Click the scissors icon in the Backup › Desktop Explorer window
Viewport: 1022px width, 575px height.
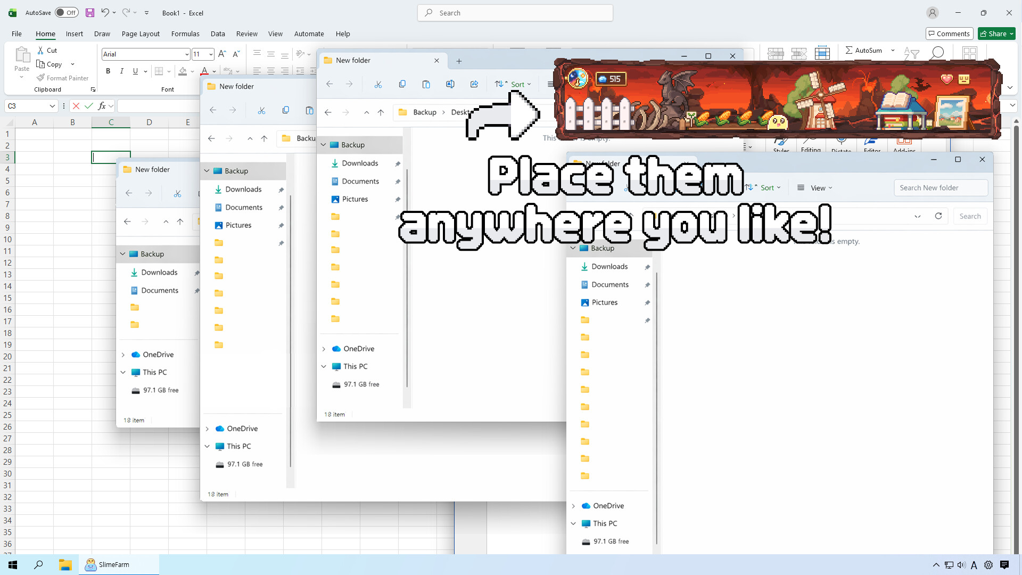[x=378, y=84]
